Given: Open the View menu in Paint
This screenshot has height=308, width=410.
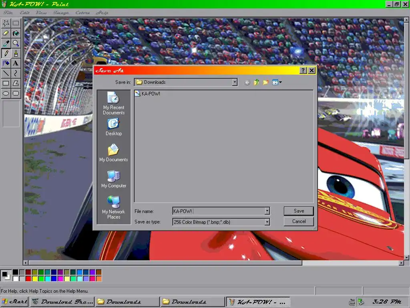Looking at the screenshot, I should [x=41, y=12].
